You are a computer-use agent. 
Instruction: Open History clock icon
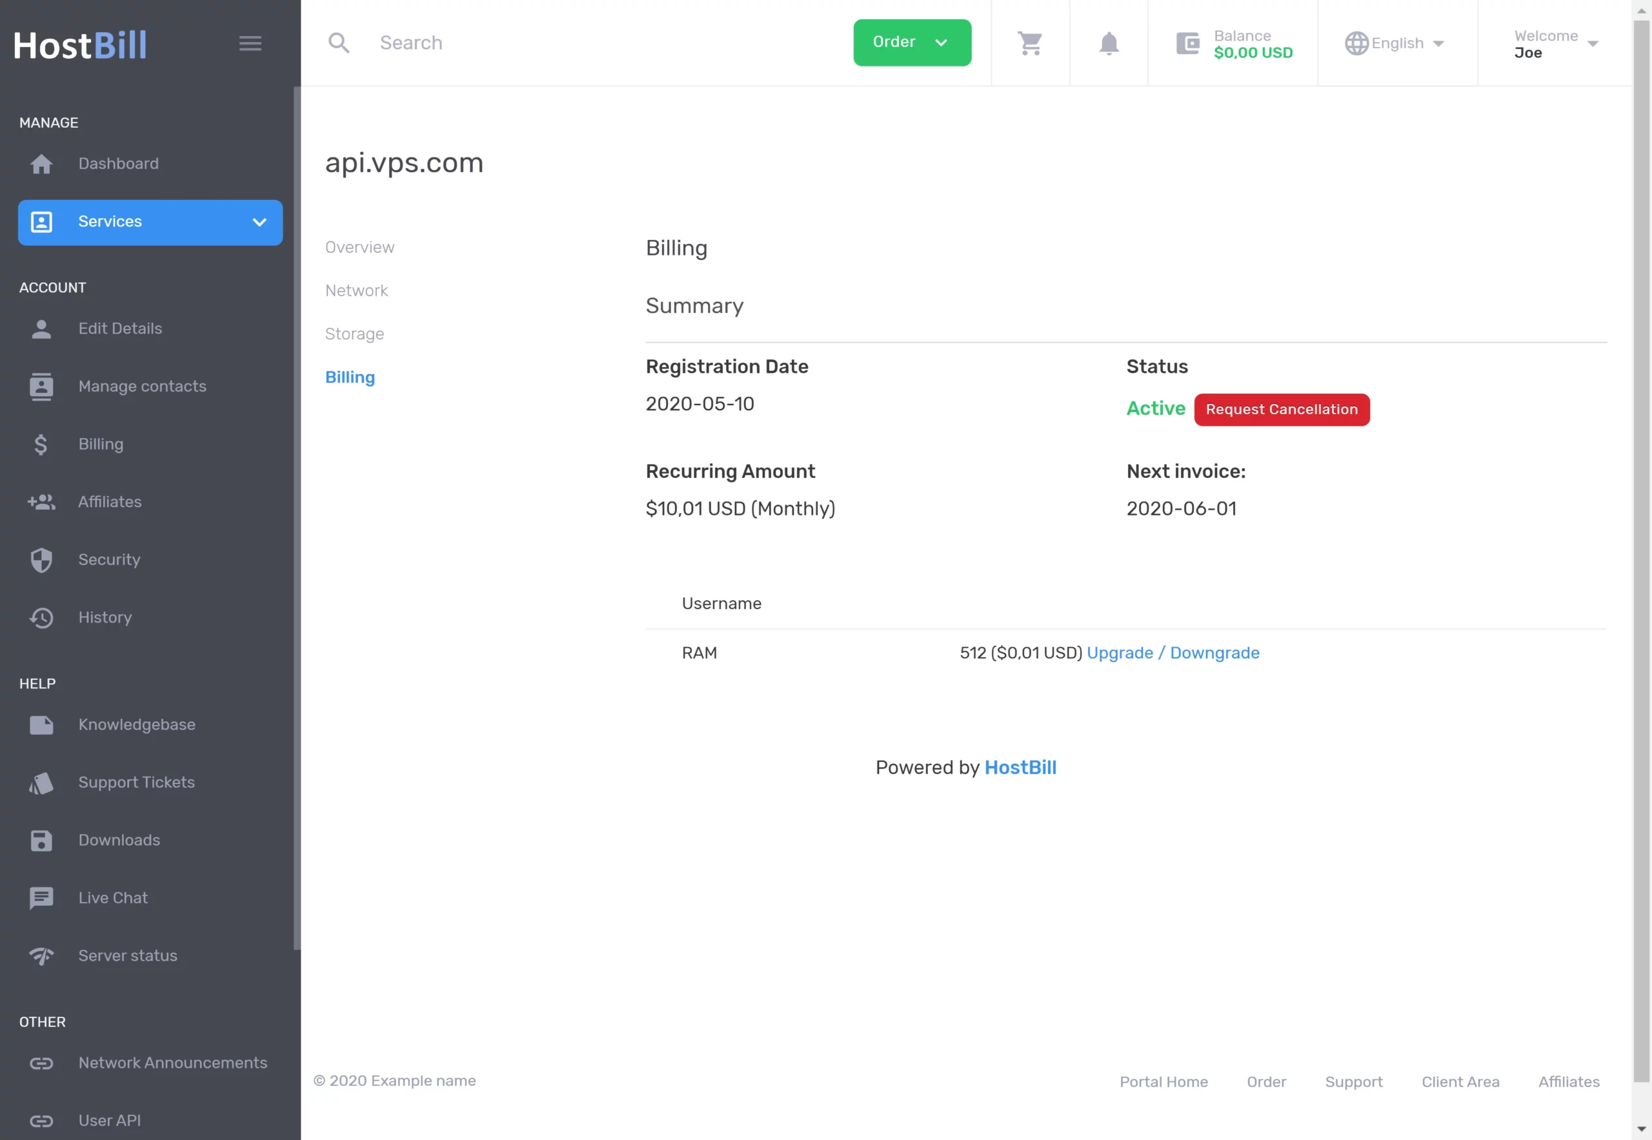pos(41,618)
